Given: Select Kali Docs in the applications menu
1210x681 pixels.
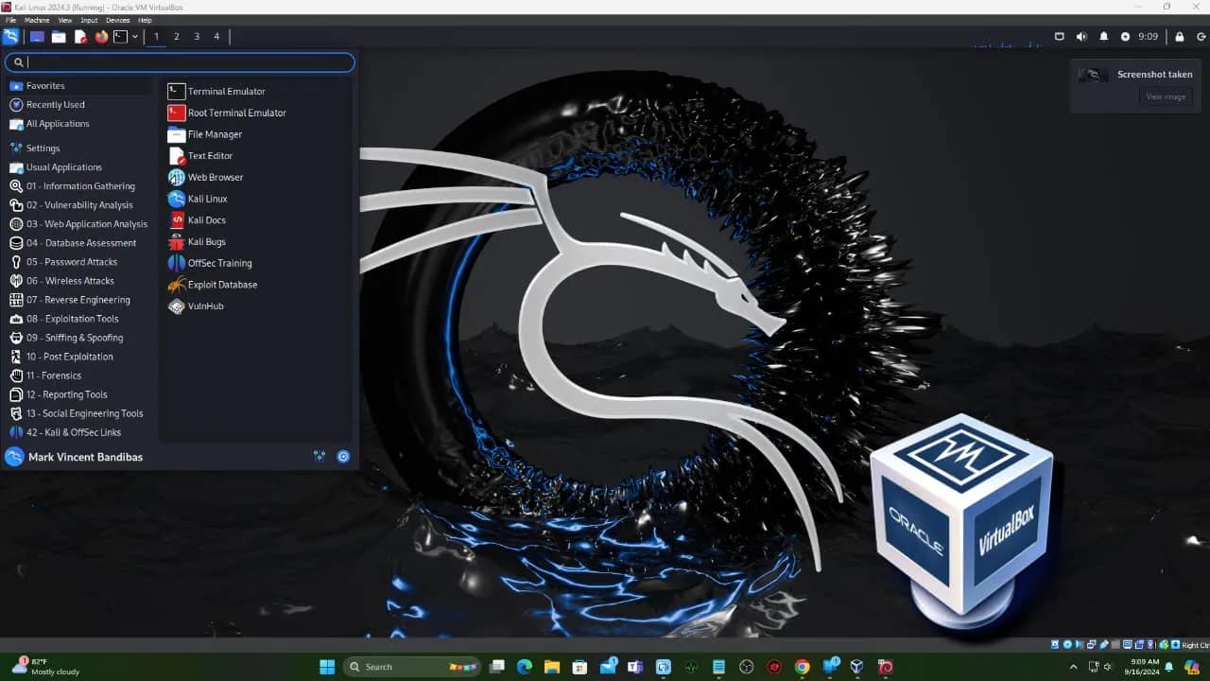Looking at the screenshot, I should 206,219.
